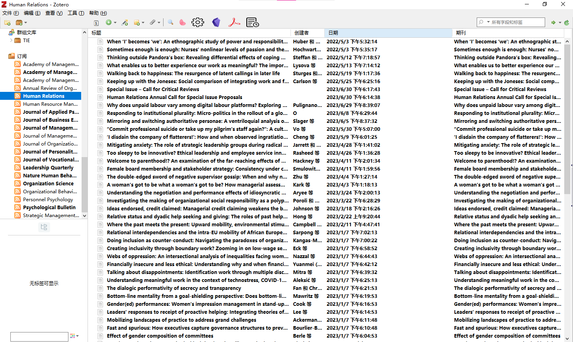The image size is (573, 342).
Task: Click the pink plugin icon in toolbar
Action: 182,22
